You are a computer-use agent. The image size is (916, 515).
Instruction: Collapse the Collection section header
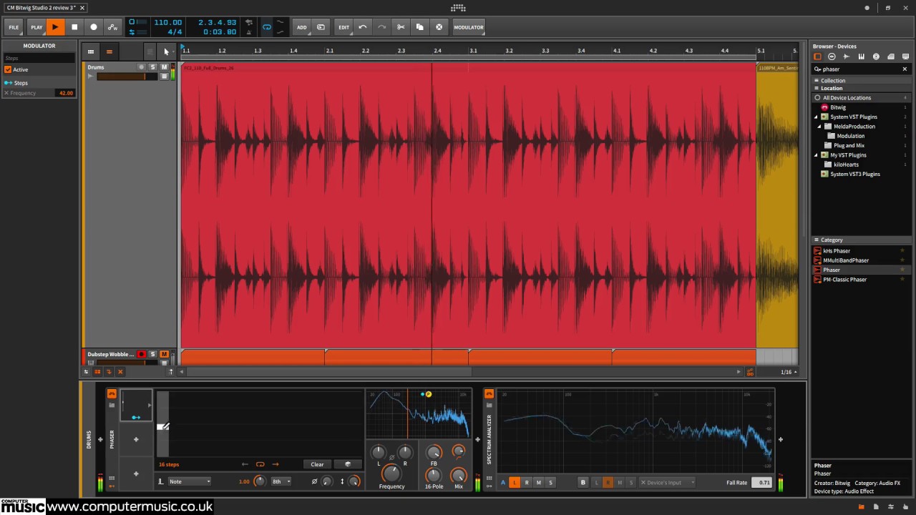860,81
